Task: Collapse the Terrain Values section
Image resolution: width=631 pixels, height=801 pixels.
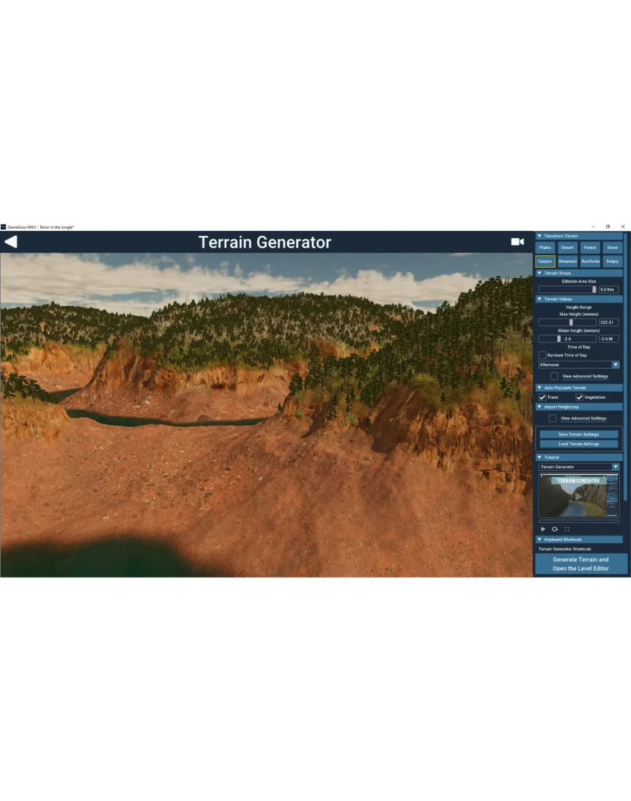Action: (540, 299)
